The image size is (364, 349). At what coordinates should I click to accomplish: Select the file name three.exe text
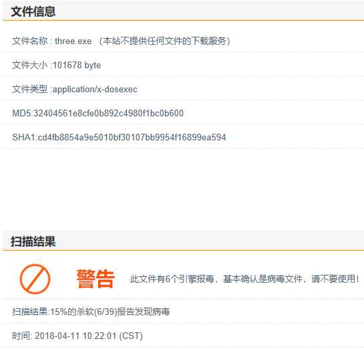[x=73, y=41]
